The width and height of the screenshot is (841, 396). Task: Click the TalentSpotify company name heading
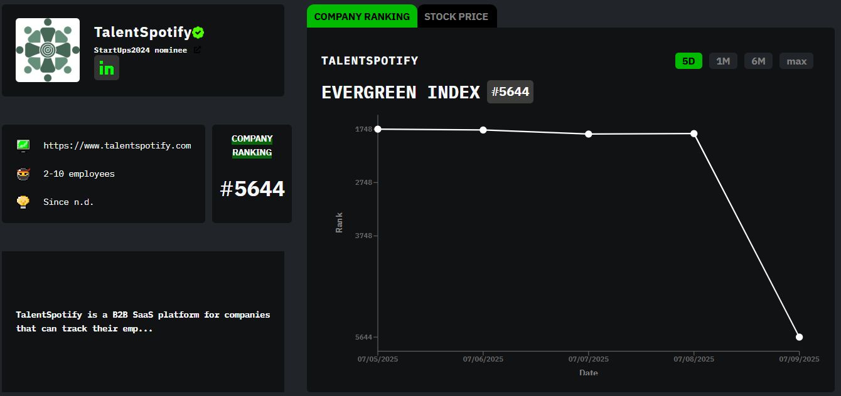click(142, 33)
